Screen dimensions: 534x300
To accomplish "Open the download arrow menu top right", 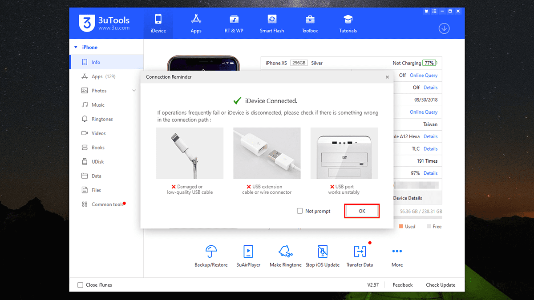I will [444, 28].
